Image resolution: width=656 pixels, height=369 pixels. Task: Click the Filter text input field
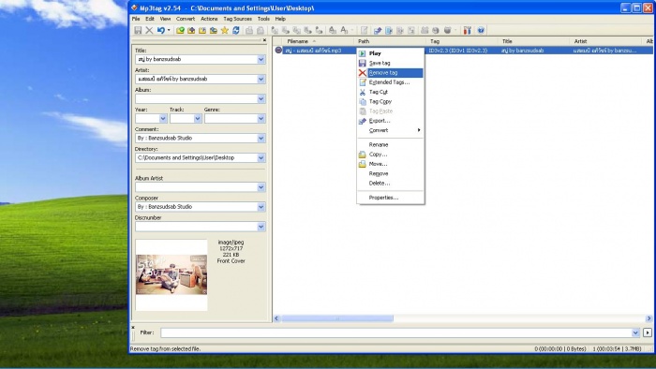[x=395, y=332]
